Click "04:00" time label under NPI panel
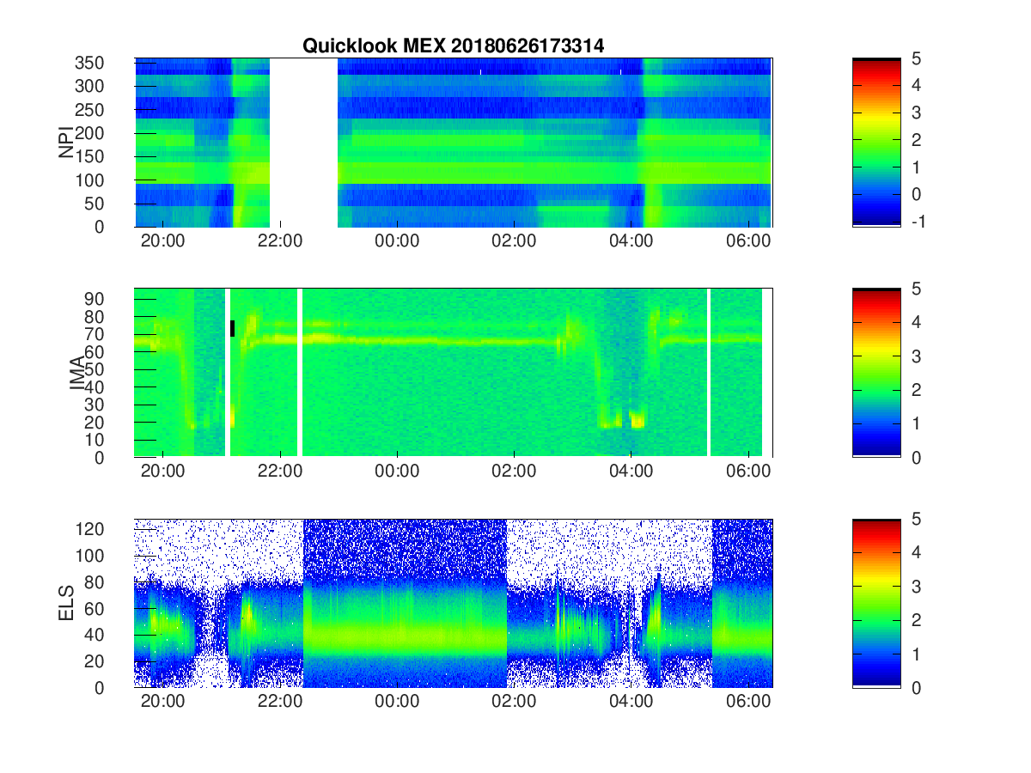Viewport: 1031px width, 773px height. (x=631, y=241)
